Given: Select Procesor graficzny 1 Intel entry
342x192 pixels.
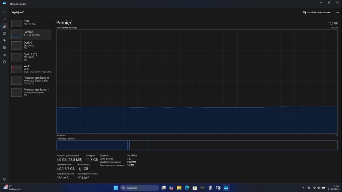Looking at the screenshot, I should click(30, 92).
